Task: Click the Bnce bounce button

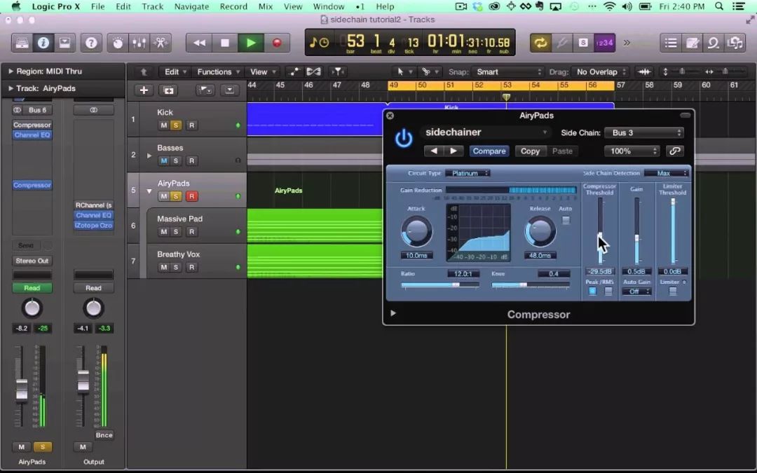Action: (x=104, y=435)
